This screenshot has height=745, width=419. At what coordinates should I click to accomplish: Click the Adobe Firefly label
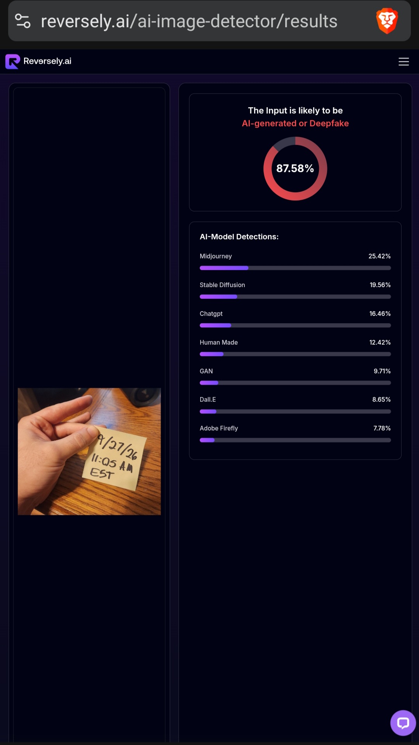219,428
